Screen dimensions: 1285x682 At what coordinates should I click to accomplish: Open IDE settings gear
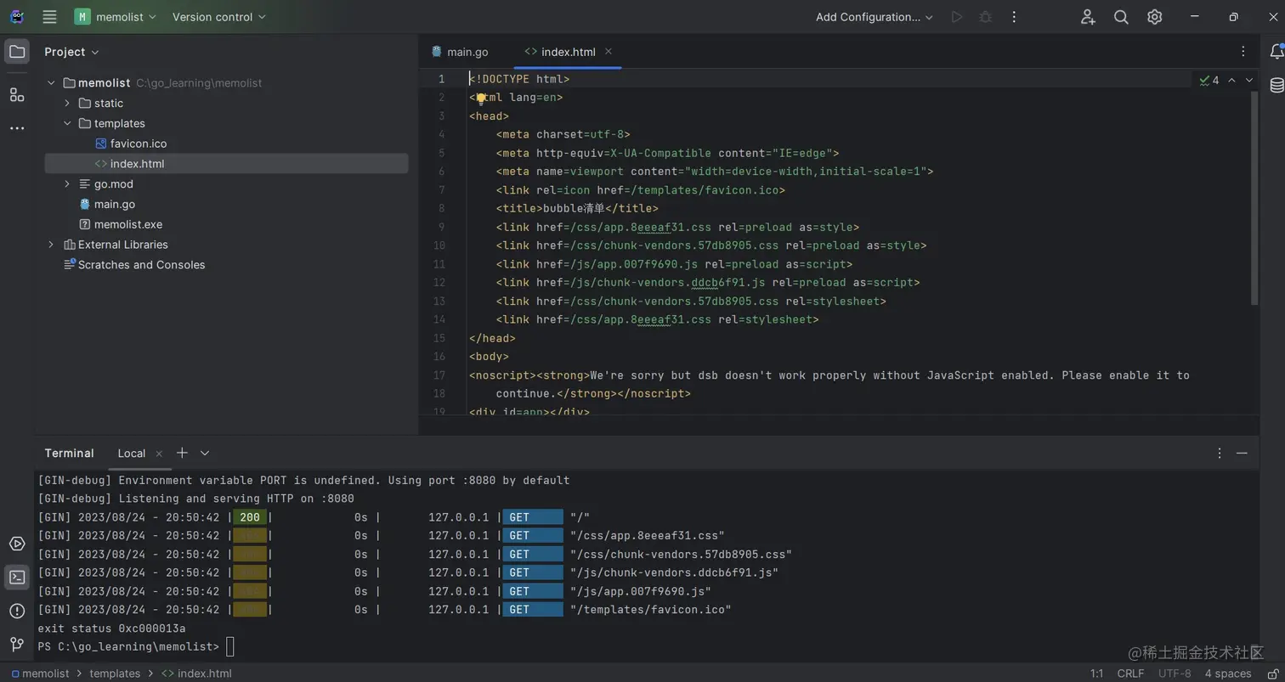click(1154, 17)
